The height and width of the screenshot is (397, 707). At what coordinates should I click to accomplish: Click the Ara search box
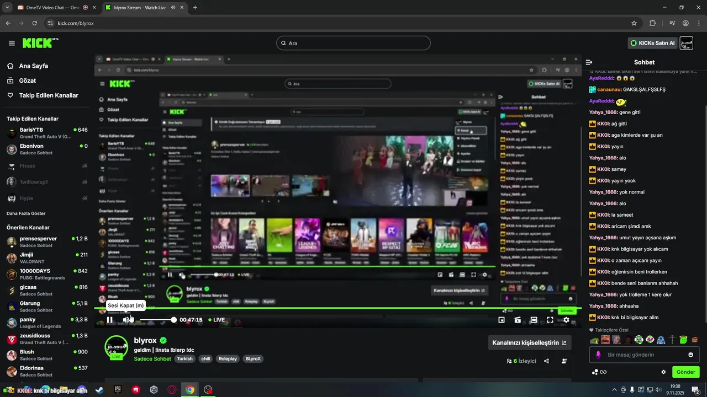pos(353,43)
